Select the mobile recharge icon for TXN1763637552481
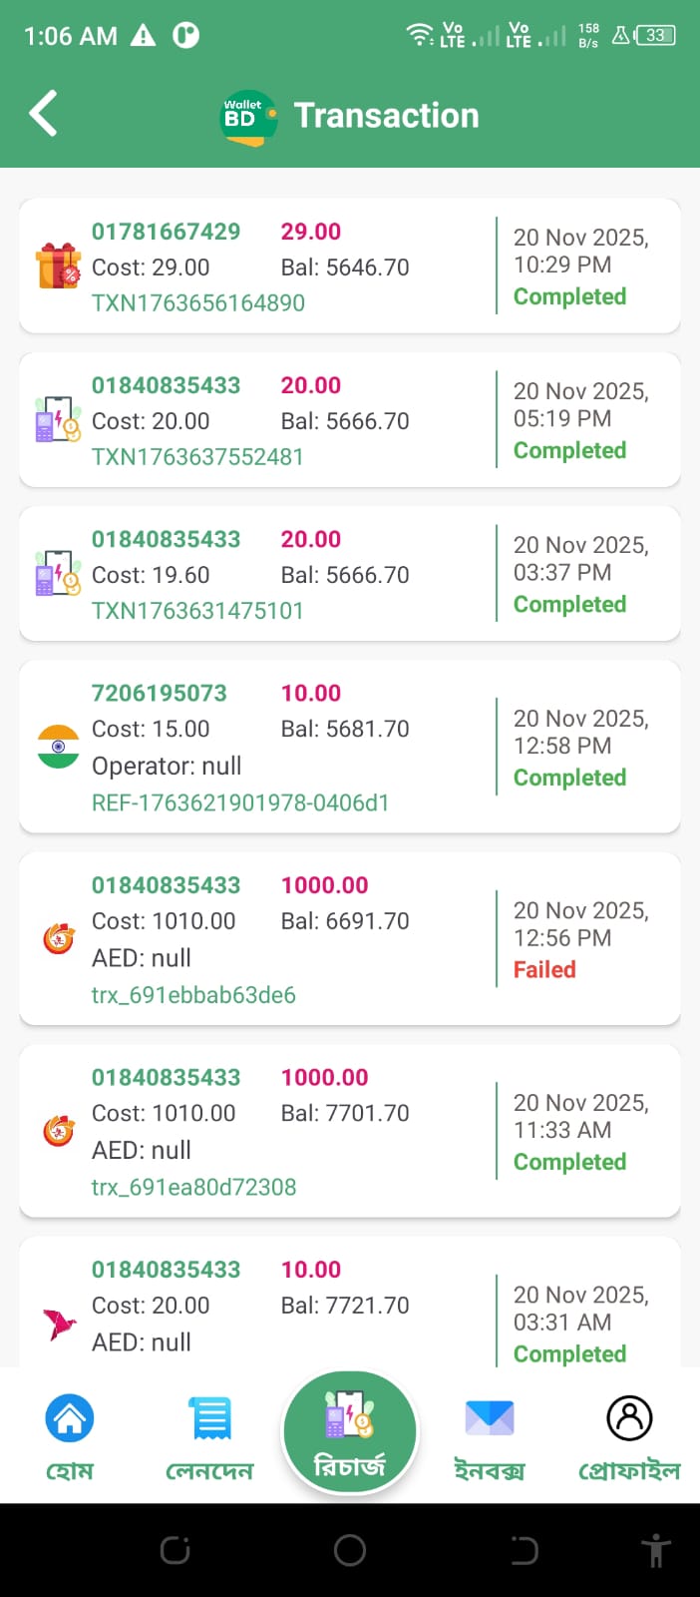Viewport: 700px width, 1597px height. click(58, 419)
